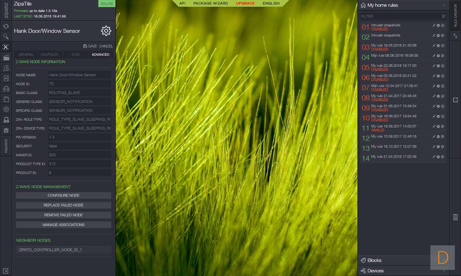Open the API menu item
The image size is (461, 276).
(182, 4)
